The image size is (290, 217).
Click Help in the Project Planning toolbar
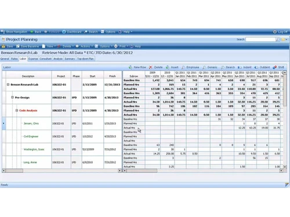135,46
